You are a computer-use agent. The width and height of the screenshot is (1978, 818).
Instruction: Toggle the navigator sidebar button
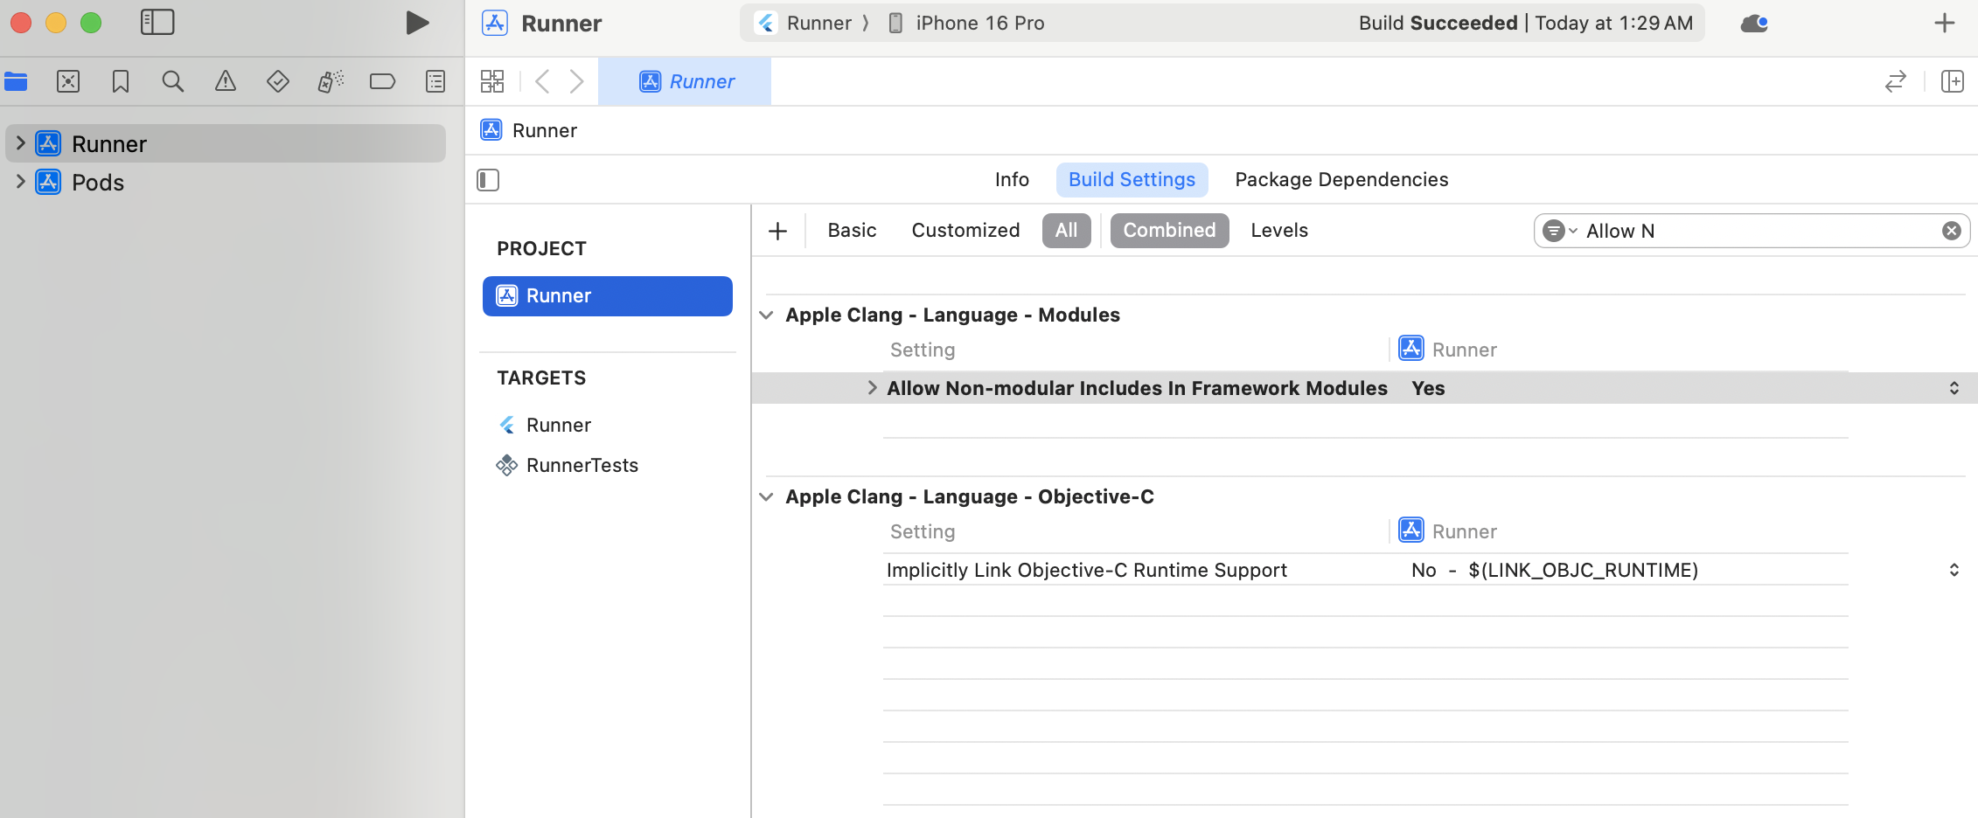157,23
